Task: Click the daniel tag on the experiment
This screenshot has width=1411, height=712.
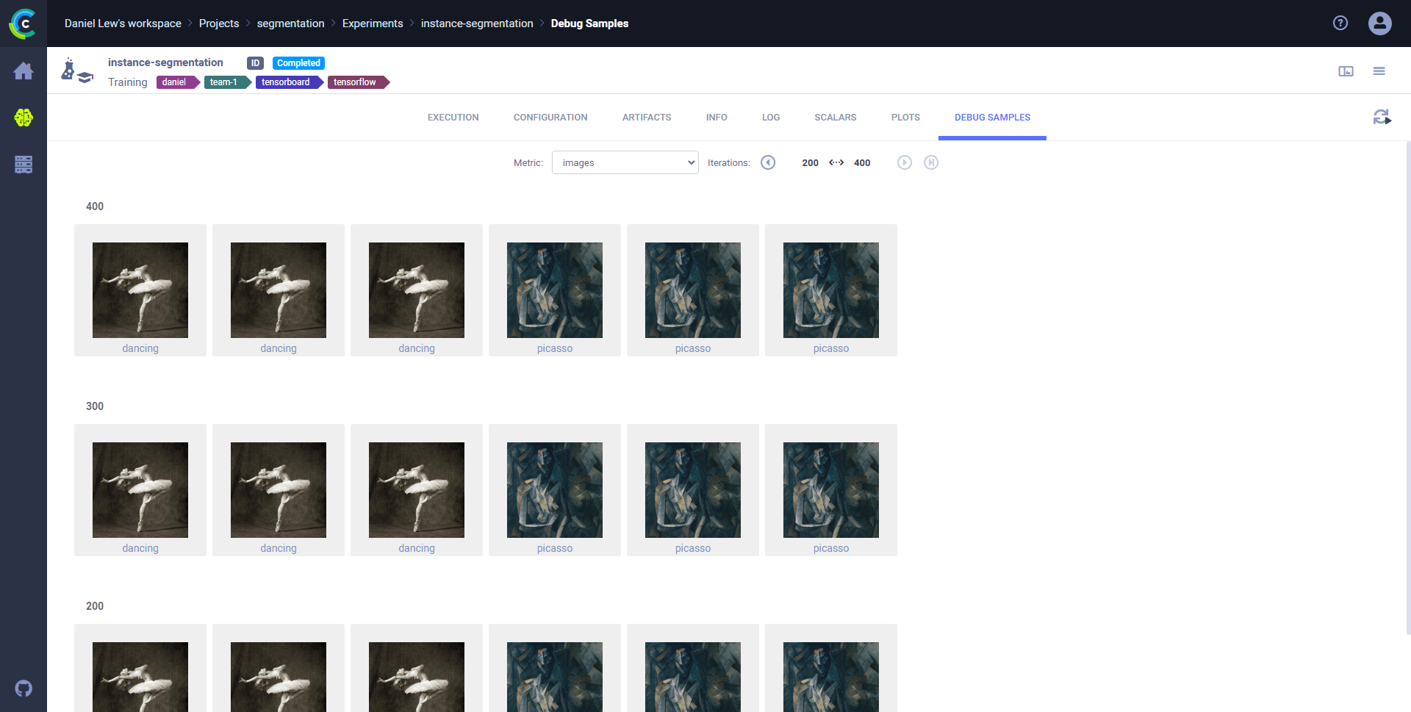Action: [x=175, y=82]
